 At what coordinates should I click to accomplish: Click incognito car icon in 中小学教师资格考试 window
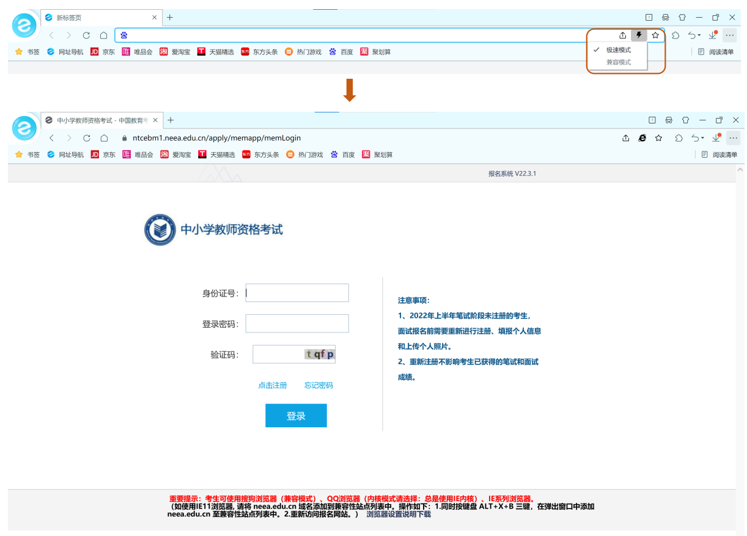(x=669, y=120)
